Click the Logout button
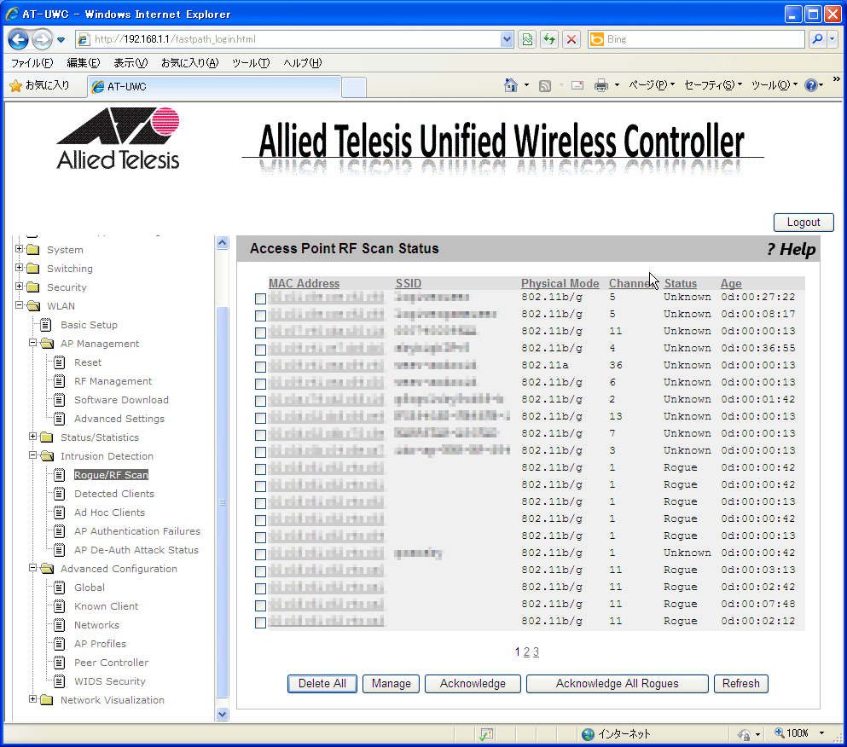Screen dimensions: 847x747 click(803, 223)
